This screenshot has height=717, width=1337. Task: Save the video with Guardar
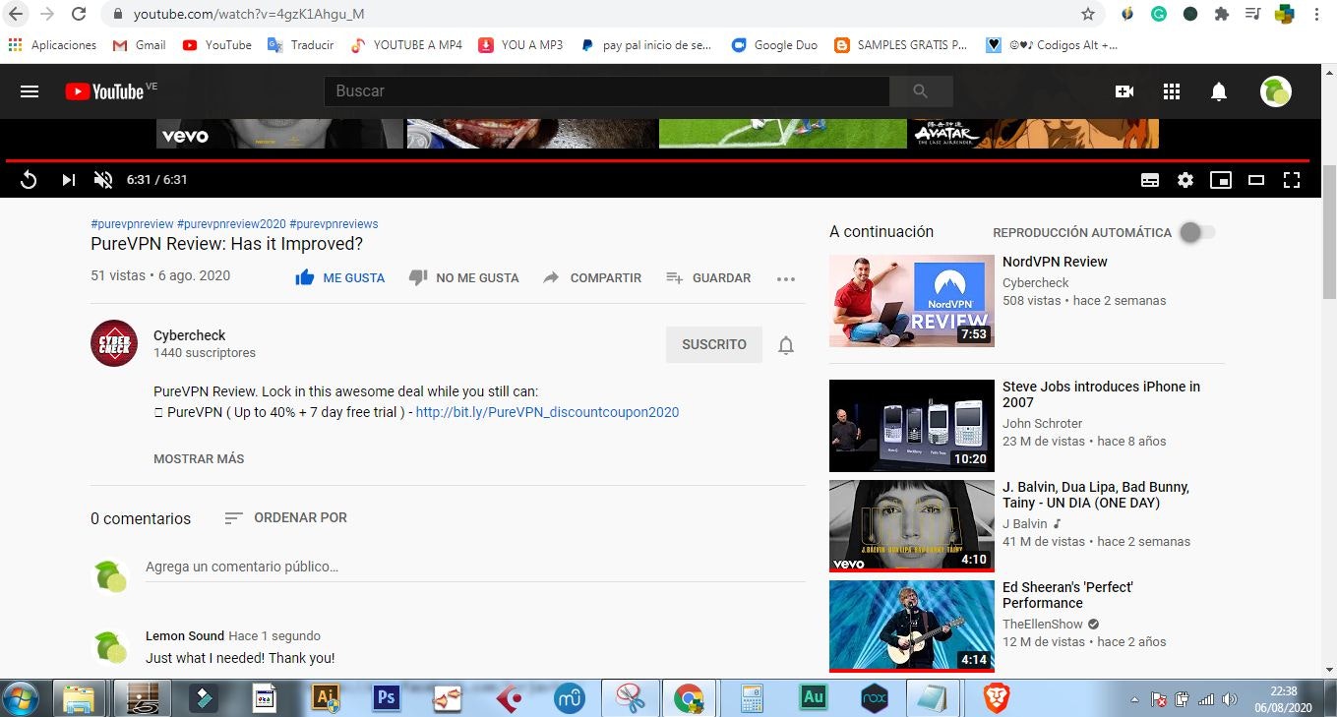pyautogui.click(x=708, y=278)
